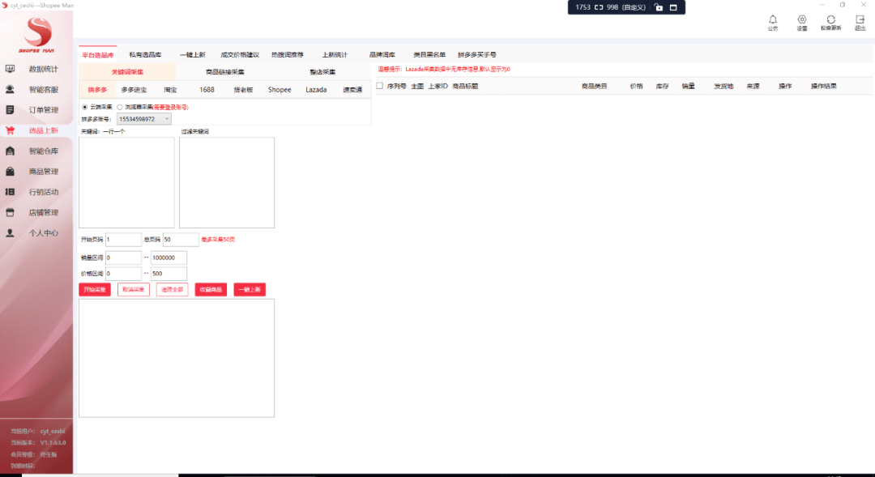
Task: Open the 拼多多买手号 tab
Action: point(477,55)
